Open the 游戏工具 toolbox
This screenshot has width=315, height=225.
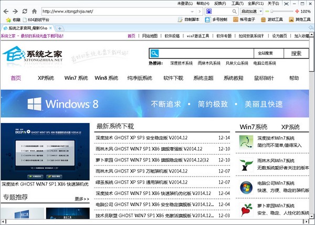[272, 19]
